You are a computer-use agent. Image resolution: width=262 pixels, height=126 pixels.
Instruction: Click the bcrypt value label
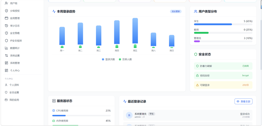click(x=245, y=75)
